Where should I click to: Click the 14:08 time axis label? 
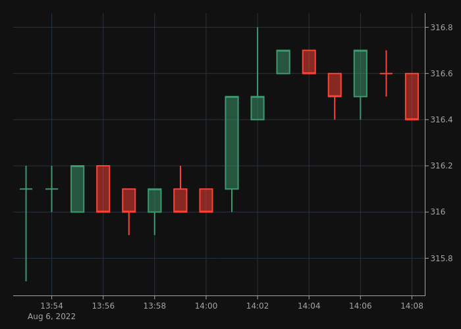click(x=412, y=306)
